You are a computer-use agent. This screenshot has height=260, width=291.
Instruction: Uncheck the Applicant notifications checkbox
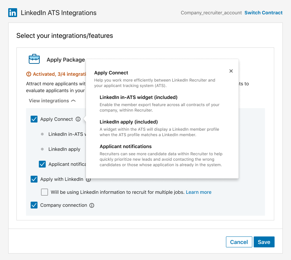(42, 164)
